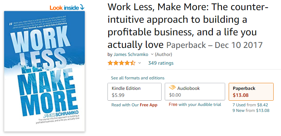Click See all formats and editions
This screenshot has width=281, height=136.
point(138,78)
